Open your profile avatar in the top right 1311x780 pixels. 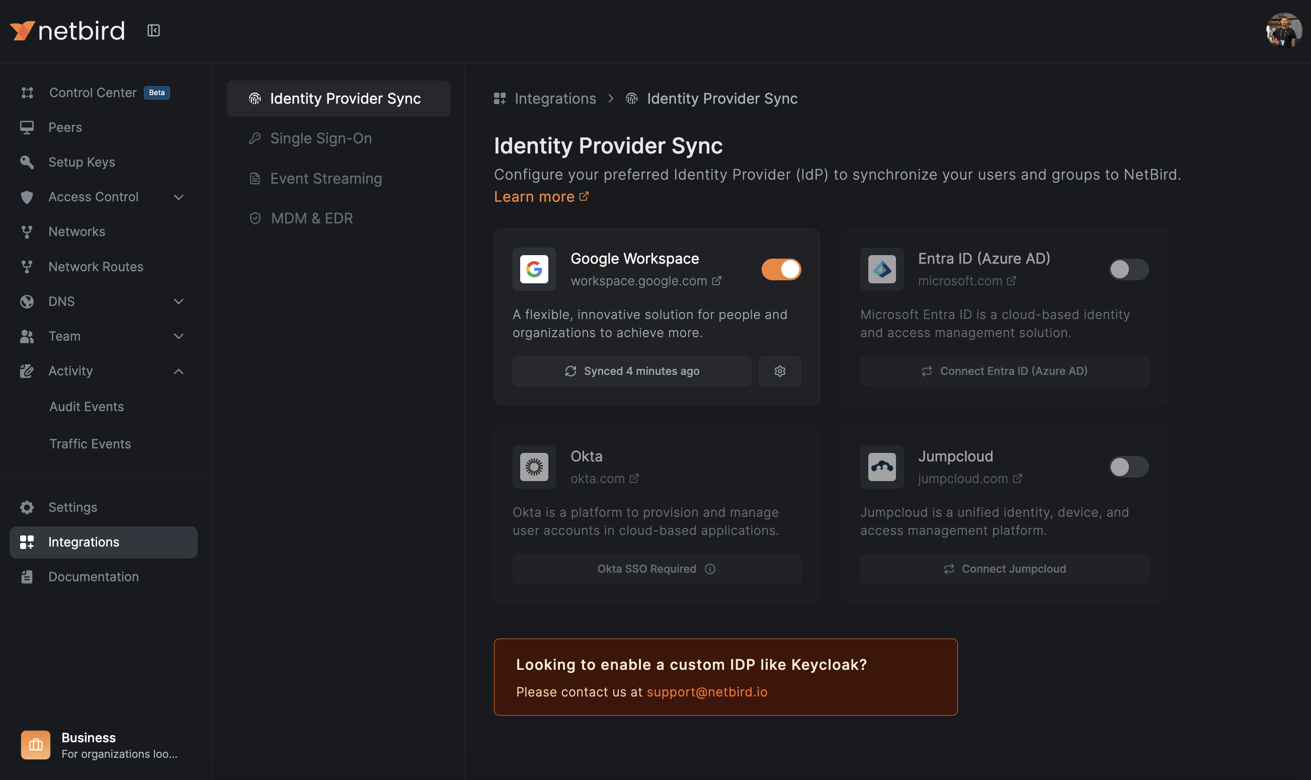coord(1283,30)
